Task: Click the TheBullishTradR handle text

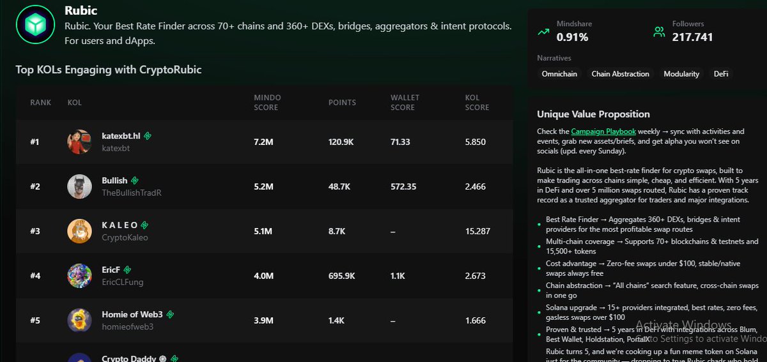Action: (132, 193)
